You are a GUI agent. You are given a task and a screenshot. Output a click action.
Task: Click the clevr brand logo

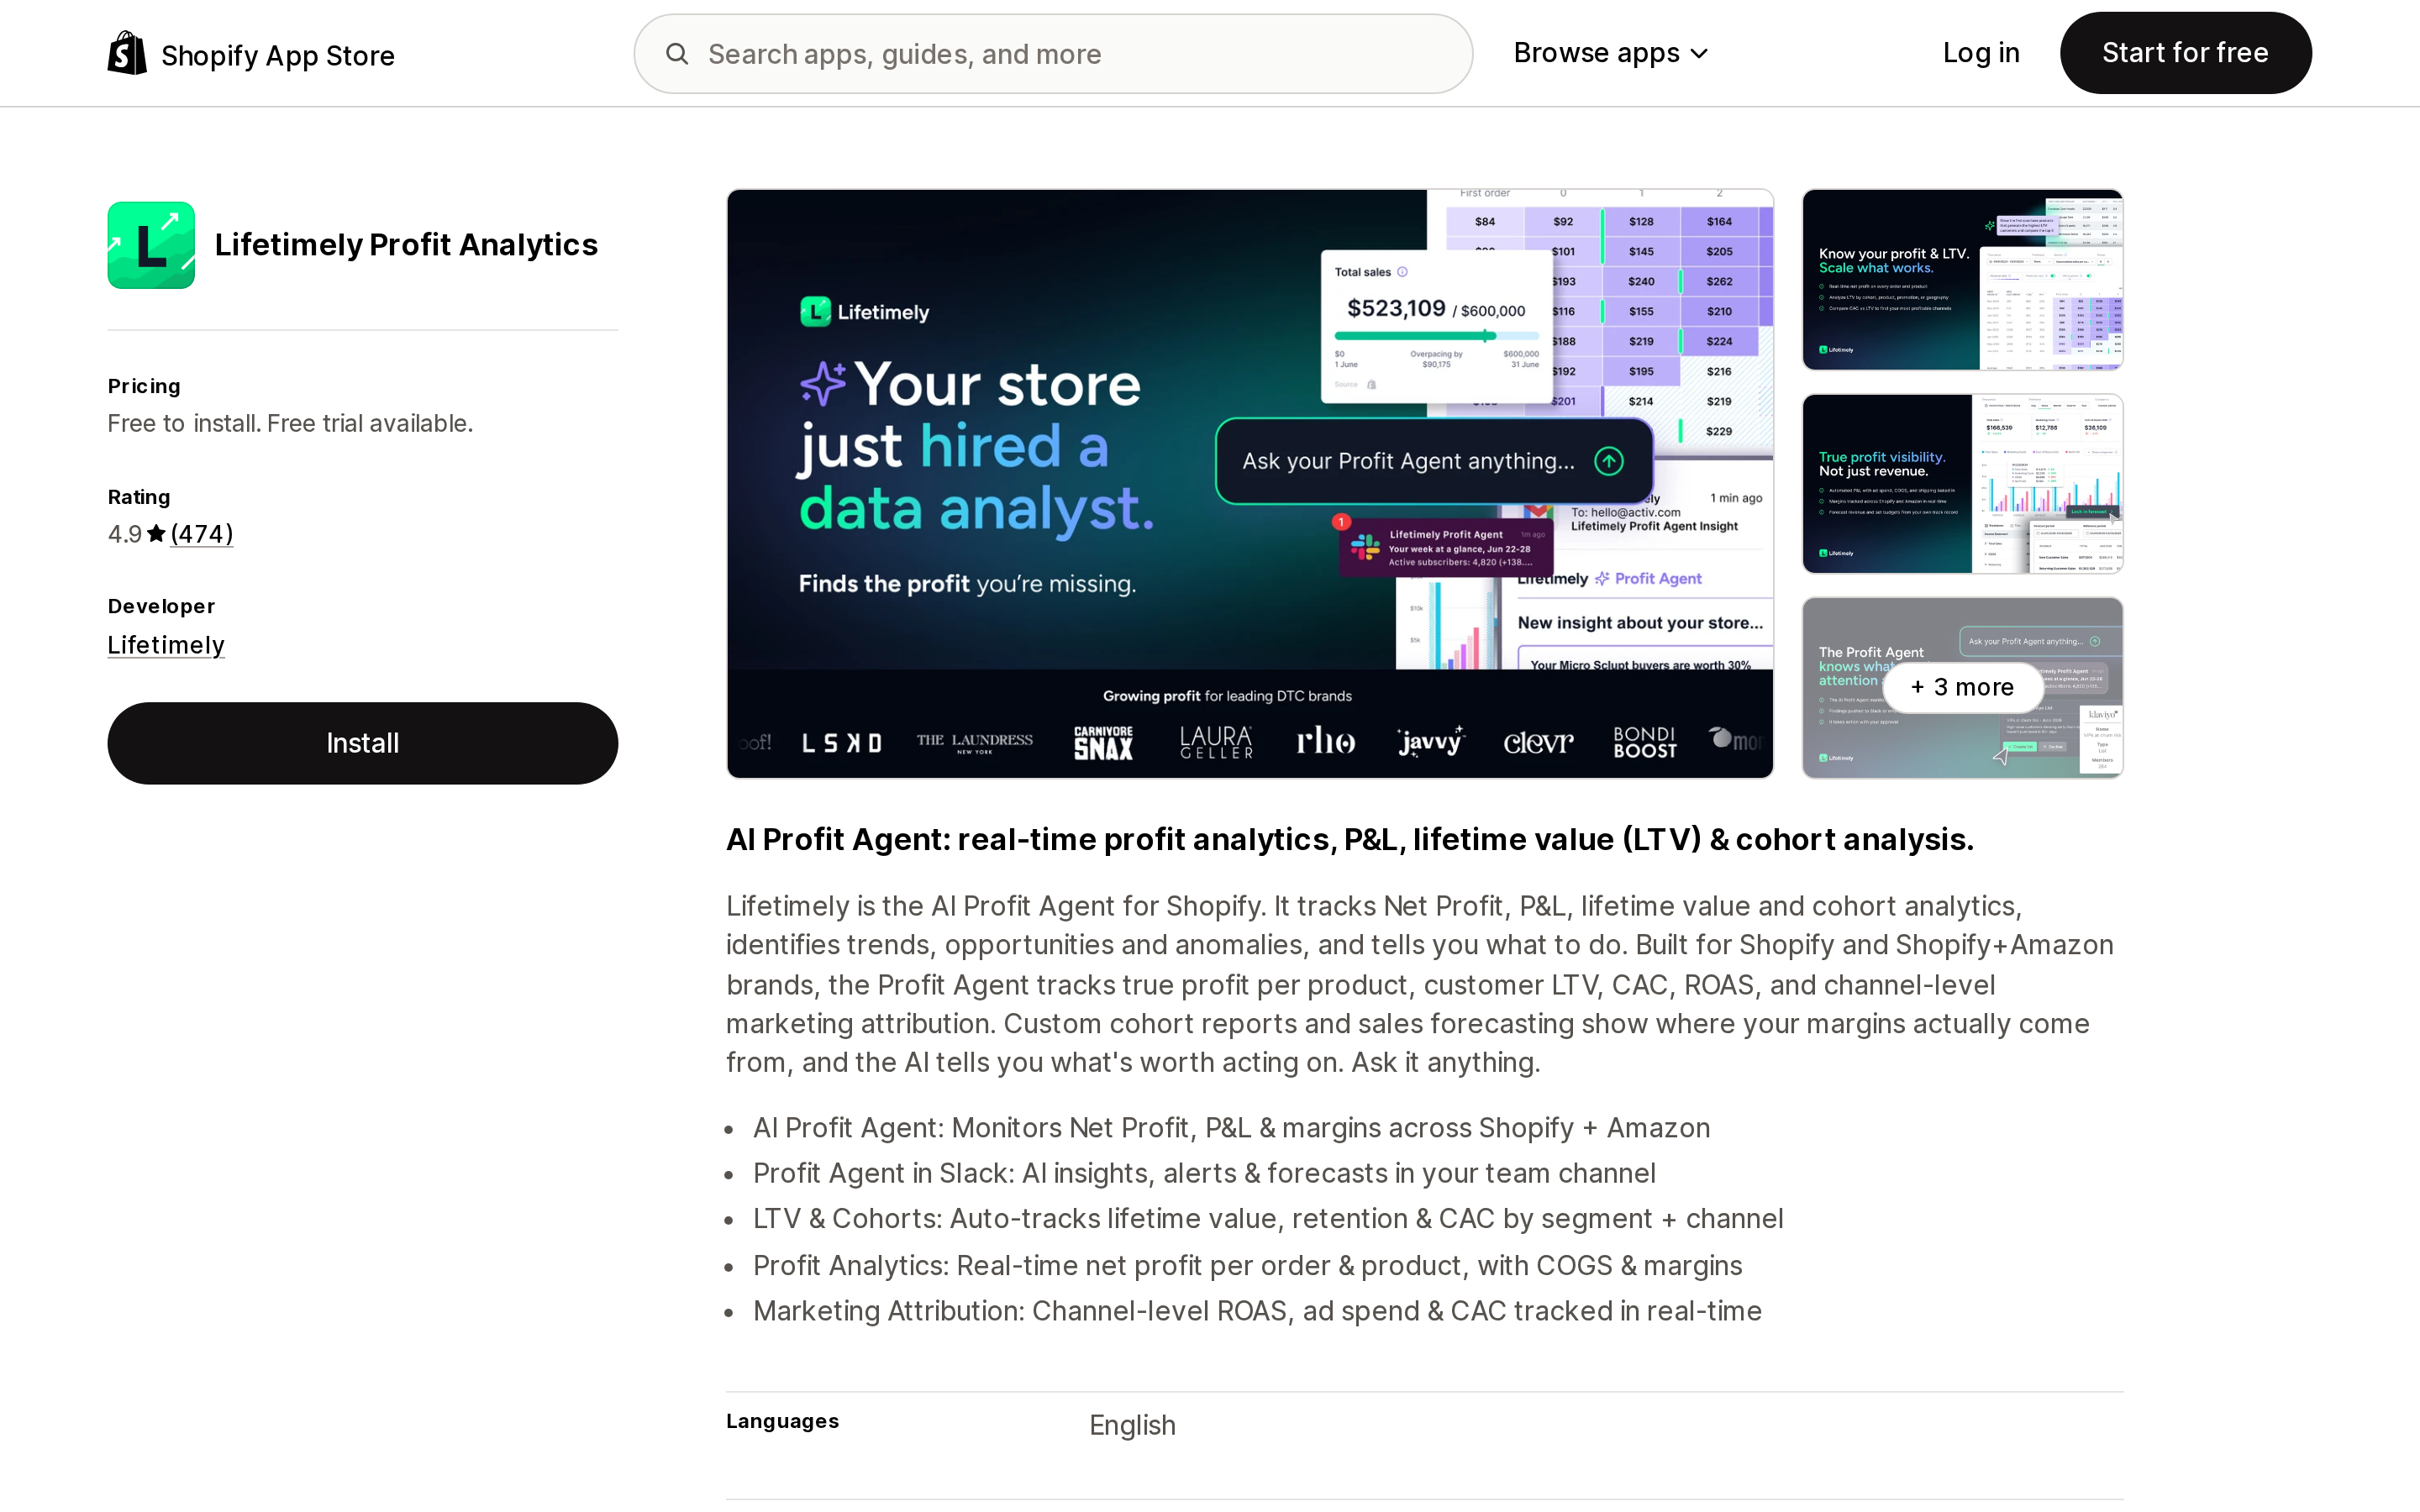click(x=1538, y=742)
